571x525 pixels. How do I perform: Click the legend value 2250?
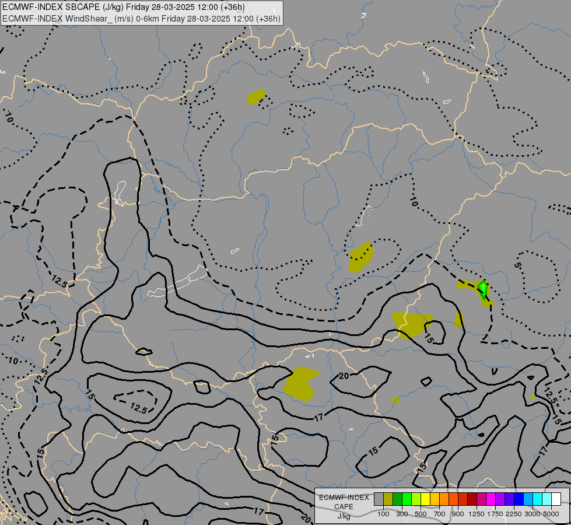click(514, 514)
